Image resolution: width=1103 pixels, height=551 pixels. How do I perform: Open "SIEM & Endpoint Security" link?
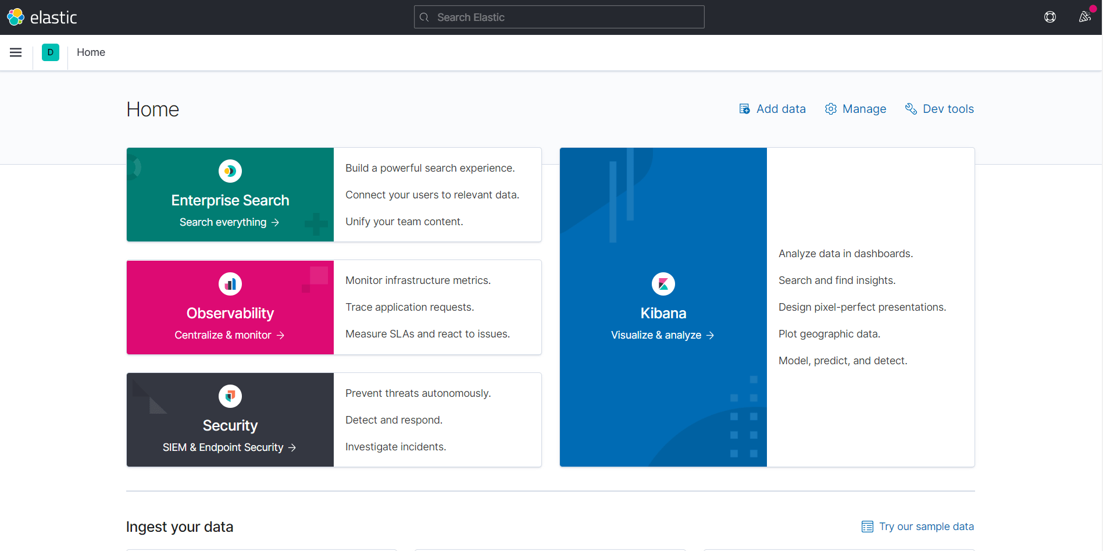tap(230, 447)
